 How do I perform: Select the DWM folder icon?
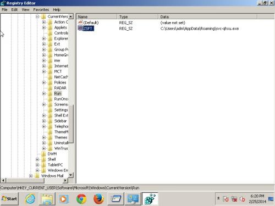43,154
